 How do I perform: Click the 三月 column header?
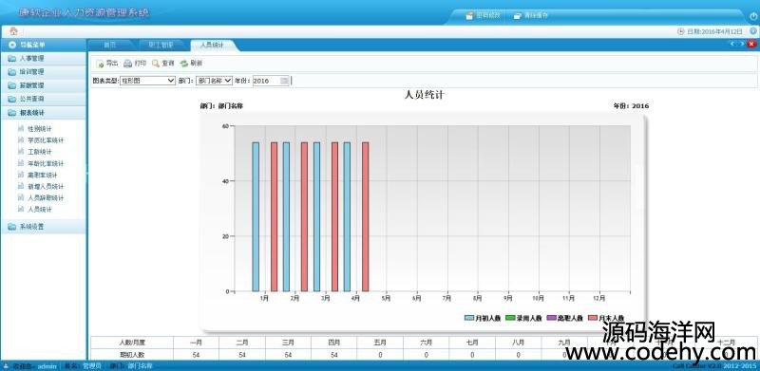[289, 343]
